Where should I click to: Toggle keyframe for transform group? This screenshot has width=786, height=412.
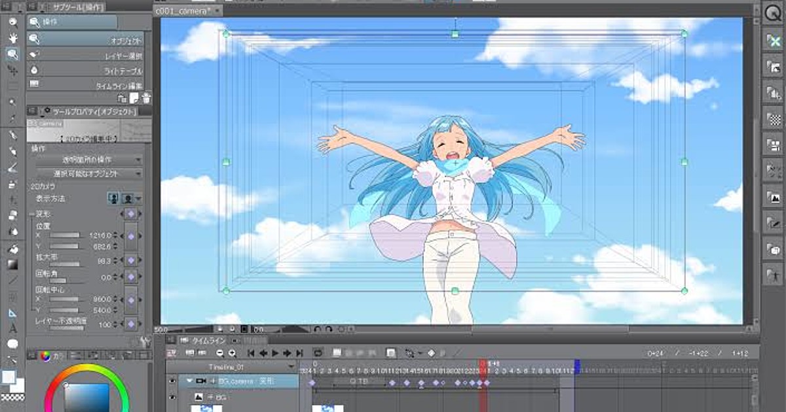pyautogui.click(x=130, y=214)
